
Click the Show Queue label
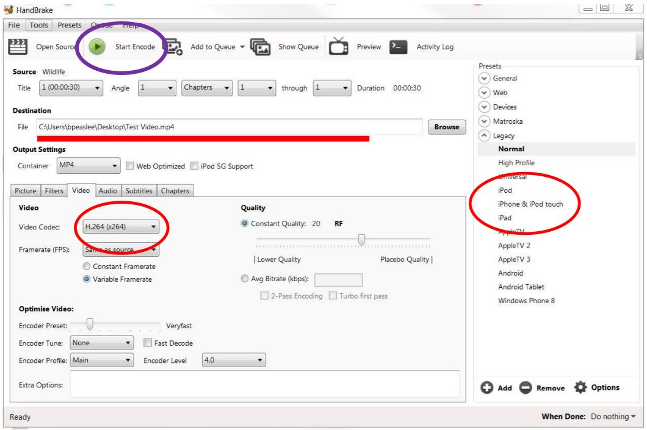pos(298,46)
